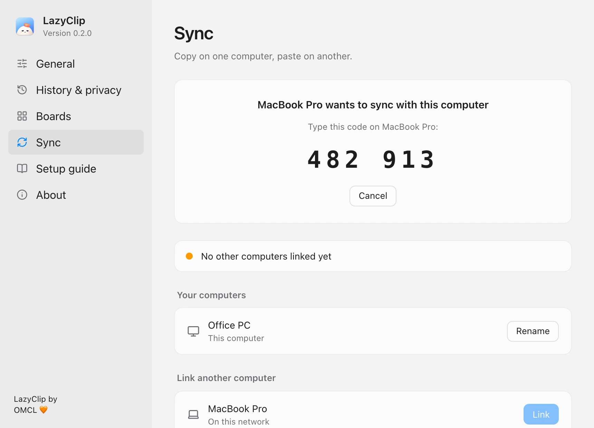Click the Sync arrows icon
594x428 pixels.
[22, 142]
